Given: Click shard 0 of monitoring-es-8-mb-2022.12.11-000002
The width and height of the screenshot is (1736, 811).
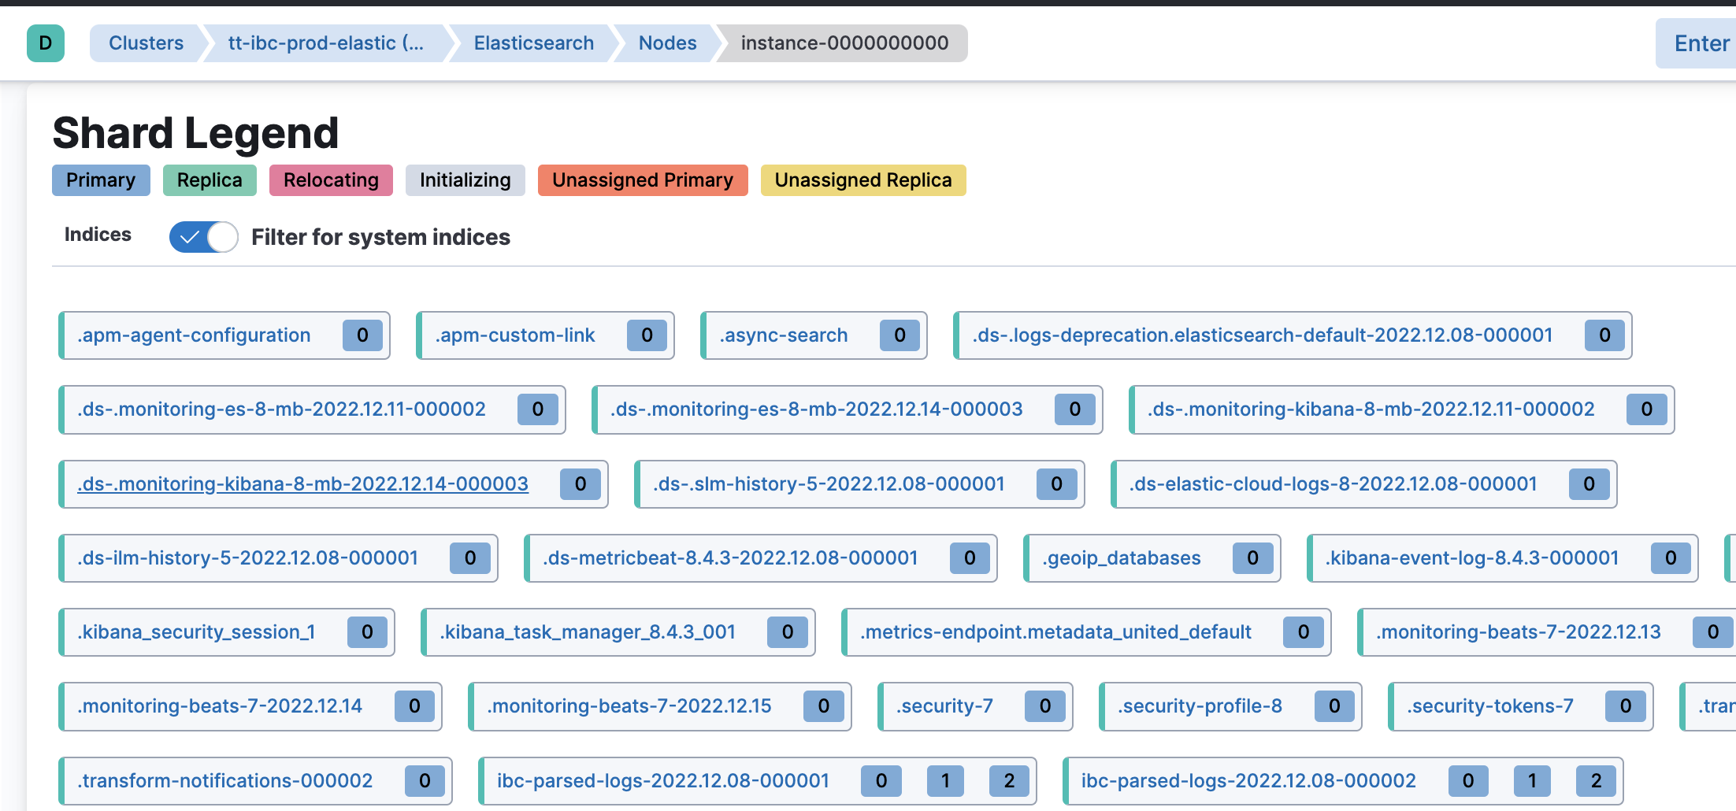Looking at the screenshot, I should coord(537,409).
